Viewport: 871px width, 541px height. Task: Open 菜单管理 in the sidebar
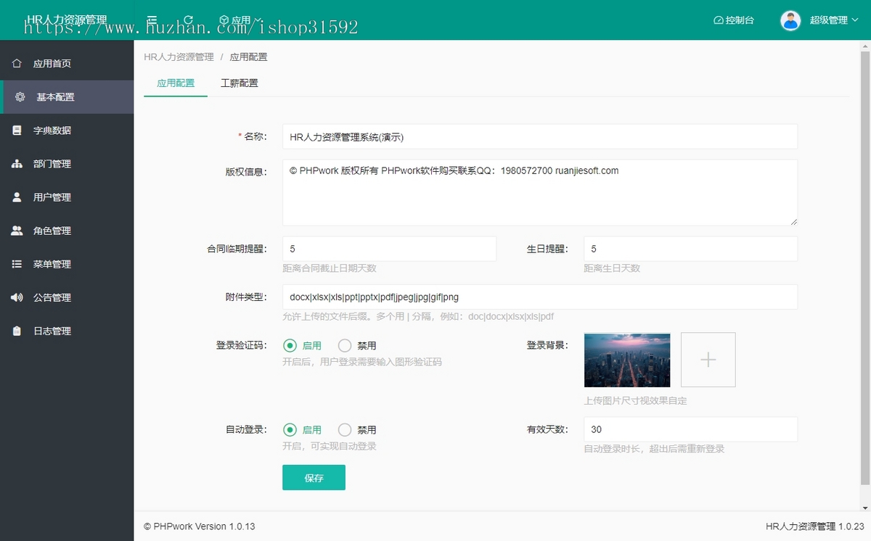click(x=52, y=264)
